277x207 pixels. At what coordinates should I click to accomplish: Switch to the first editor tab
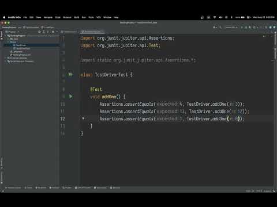tap(70, 32)
